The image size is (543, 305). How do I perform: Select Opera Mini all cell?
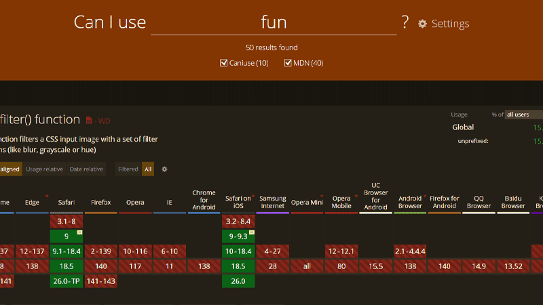coord(307,266)
